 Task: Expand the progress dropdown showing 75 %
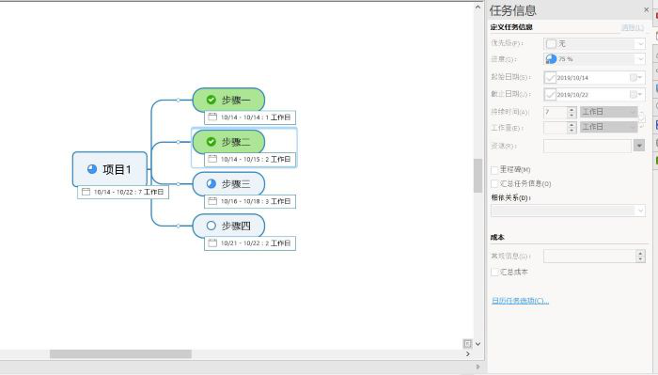[595, 59]
